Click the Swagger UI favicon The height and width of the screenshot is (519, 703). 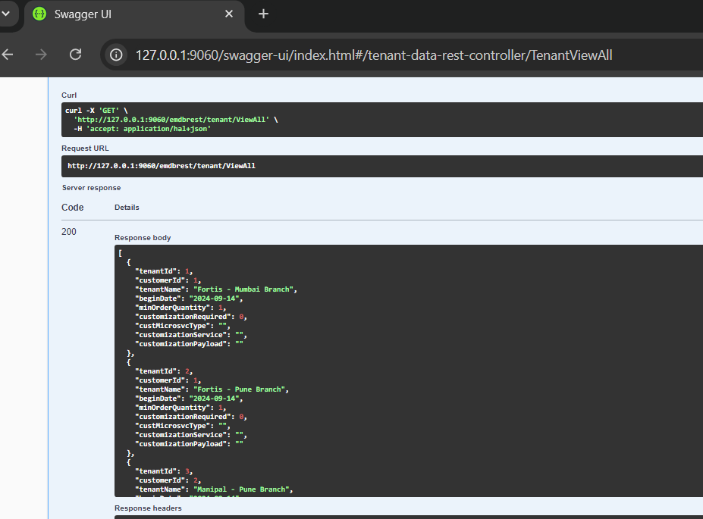click(x=39, y=14)
